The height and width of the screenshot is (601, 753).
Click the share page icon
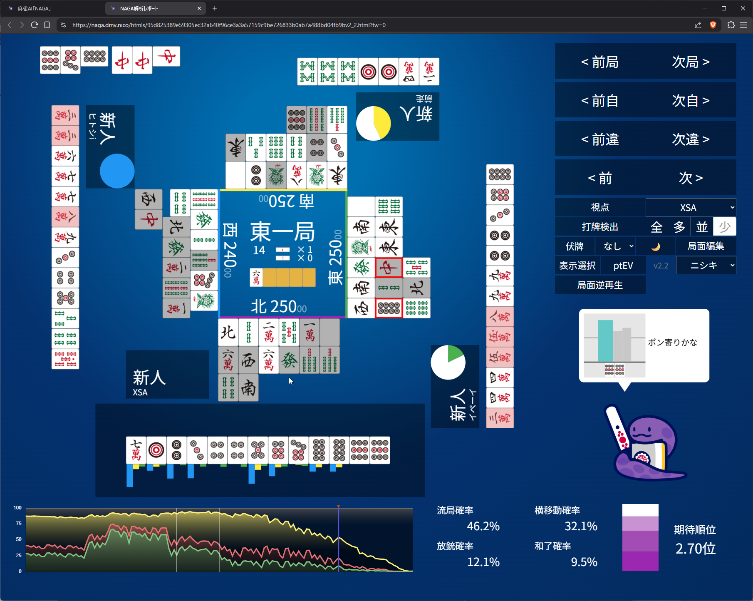pyautogui.click(x=698, y=25)
